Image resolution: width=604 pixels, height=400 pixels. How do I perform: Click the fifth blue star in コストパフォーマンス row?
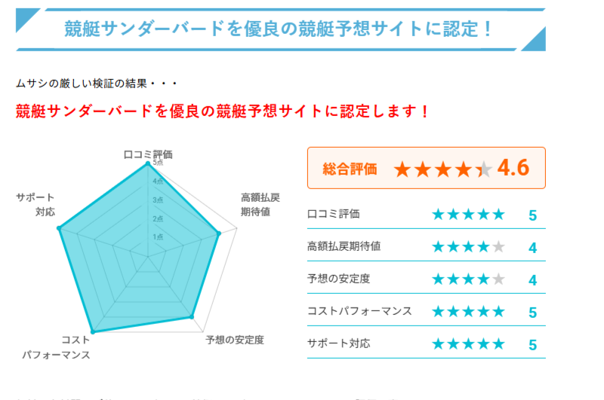click(498, 311)
